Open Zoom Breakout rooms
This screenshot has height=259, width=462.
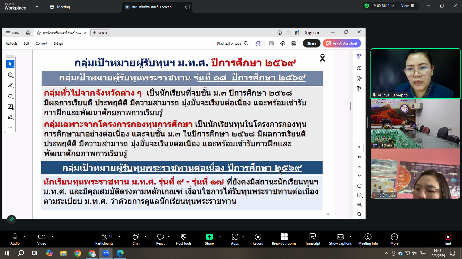pos(284,239)
